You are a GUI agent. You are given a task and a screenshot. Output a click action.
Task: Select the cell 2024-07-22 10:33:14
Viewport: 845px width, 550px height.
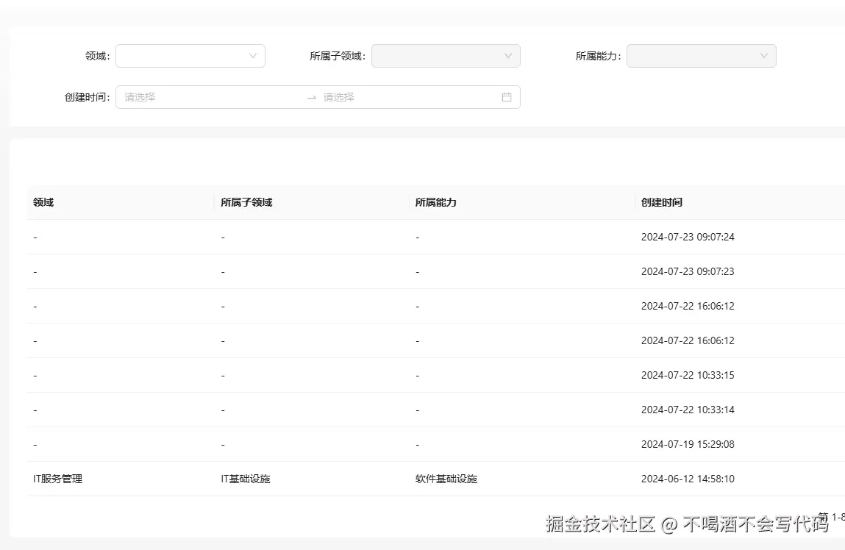(688, 410)
